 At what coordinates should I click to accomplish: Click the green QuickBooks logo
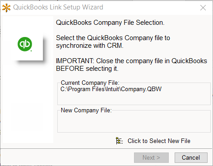coord(25,44)
